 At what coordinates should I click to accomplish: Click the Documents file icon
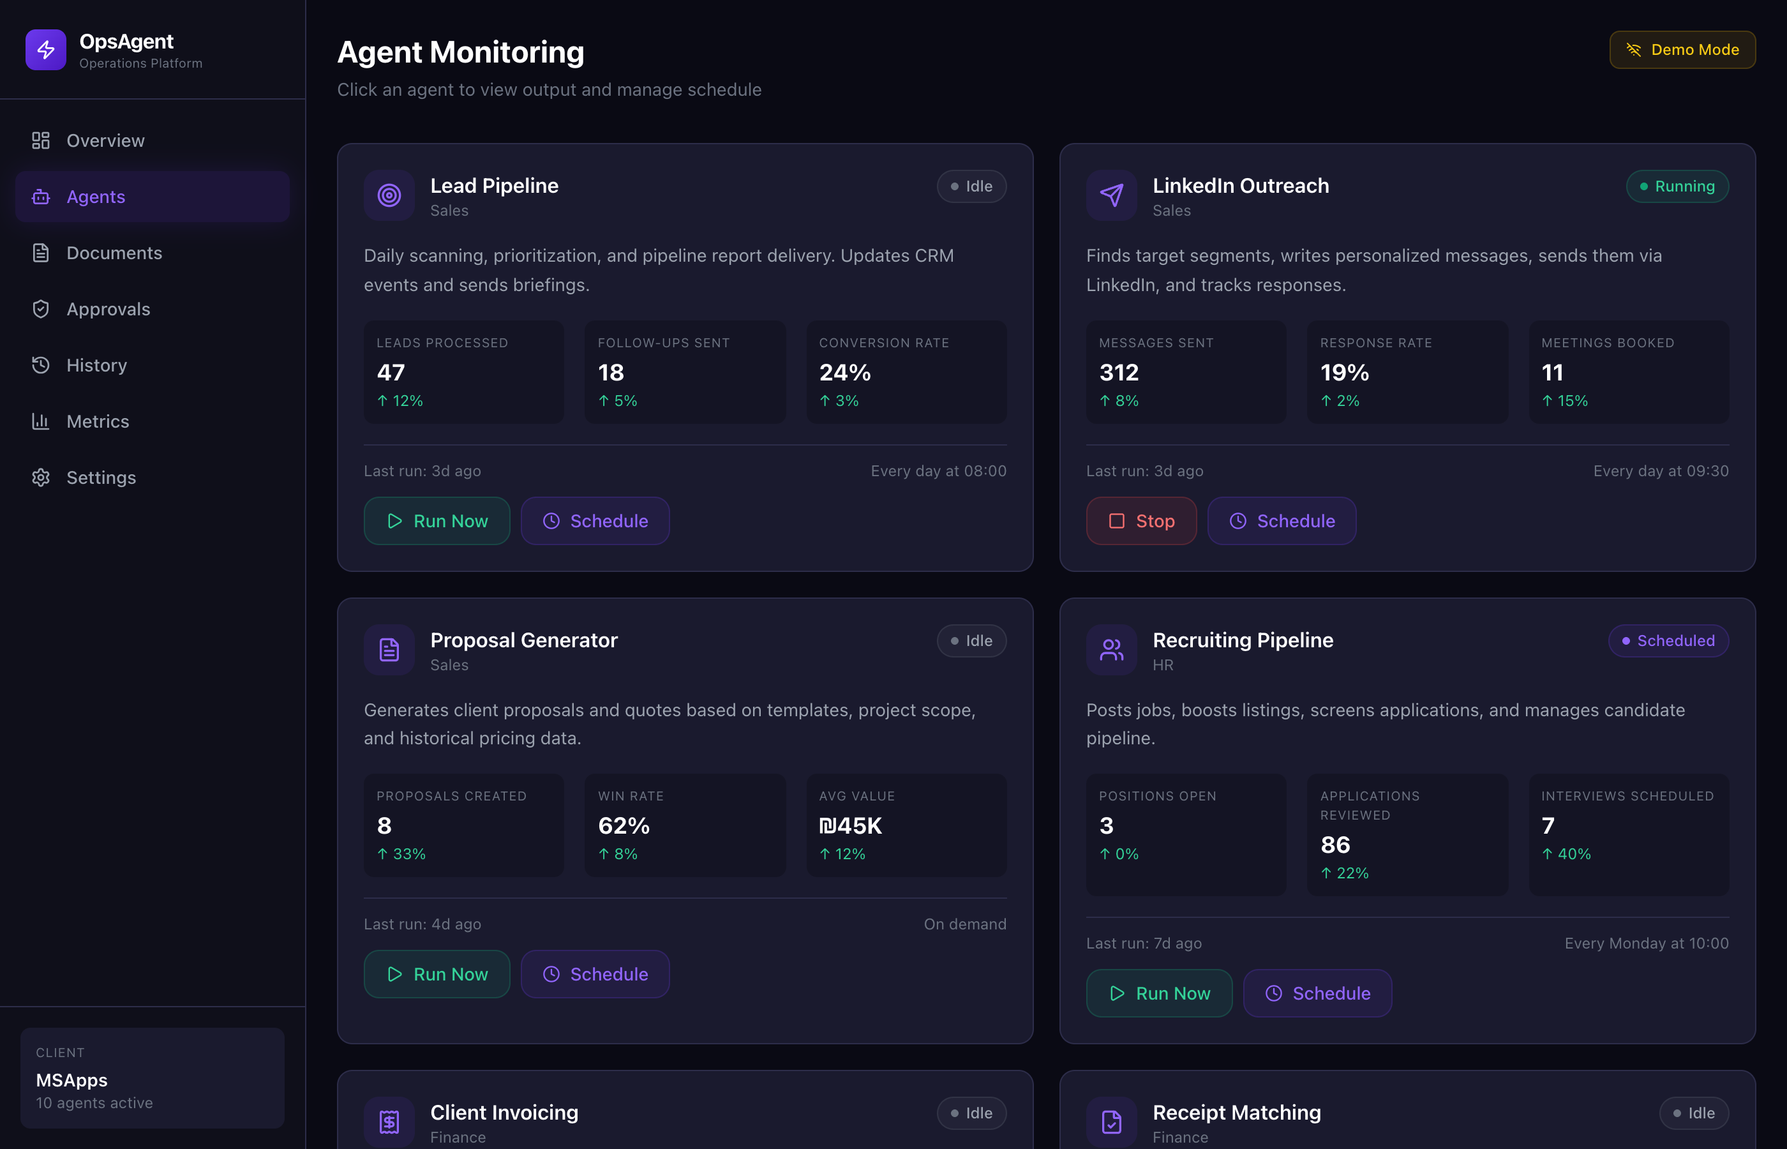(41, 252)
